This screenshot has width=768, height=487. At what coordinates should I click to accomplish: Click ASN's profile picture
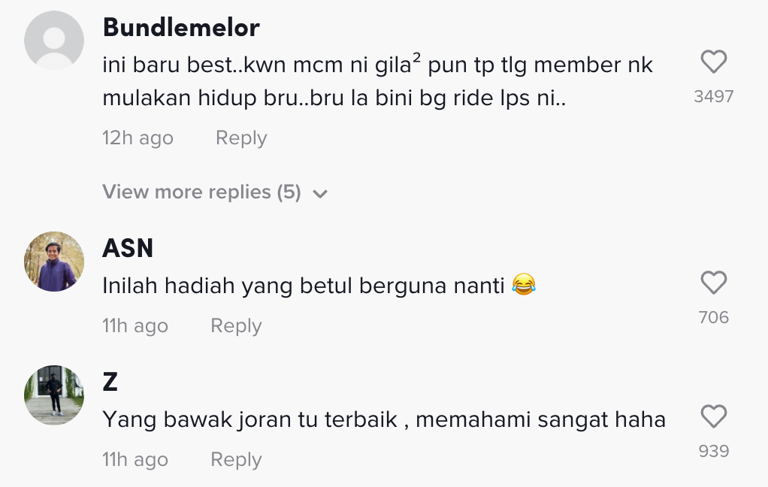click(x=54, y=261)
